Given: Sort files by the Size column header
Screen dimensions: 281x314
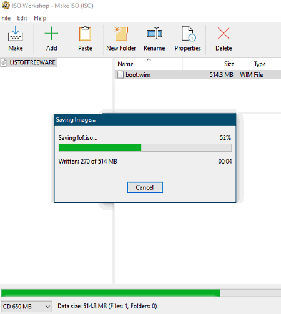Looking at the screenshot, I should [210, 64].
